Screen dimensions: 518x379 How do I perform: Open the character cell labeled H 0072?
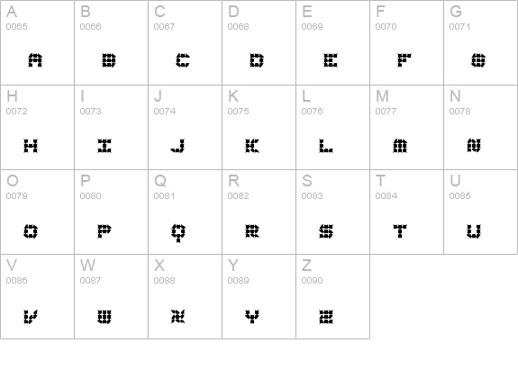(37, 128)
